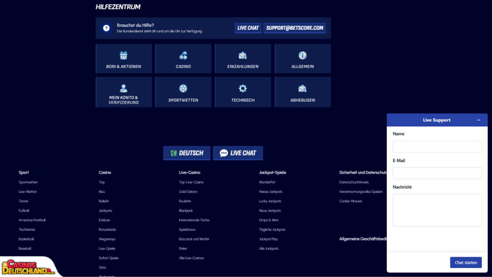Open the Slots casino link
This screenshot has width=492, height=277.
pyautogui.click(x=102, y=268)
